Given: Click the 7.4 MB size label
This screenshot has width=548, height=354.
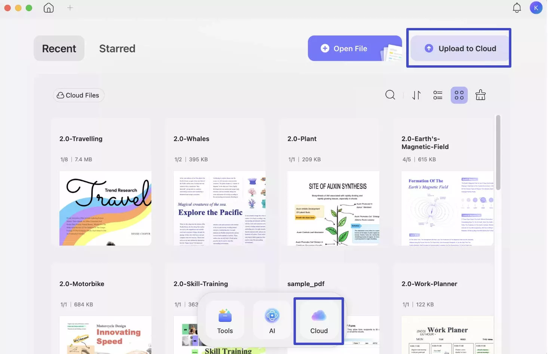Looking at the screenshot, I should (83, 159).
